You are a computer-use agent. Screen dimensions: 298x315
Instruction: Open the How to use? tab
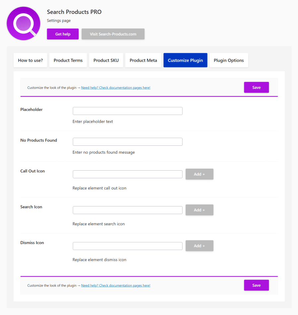click(x=31, y=60)
